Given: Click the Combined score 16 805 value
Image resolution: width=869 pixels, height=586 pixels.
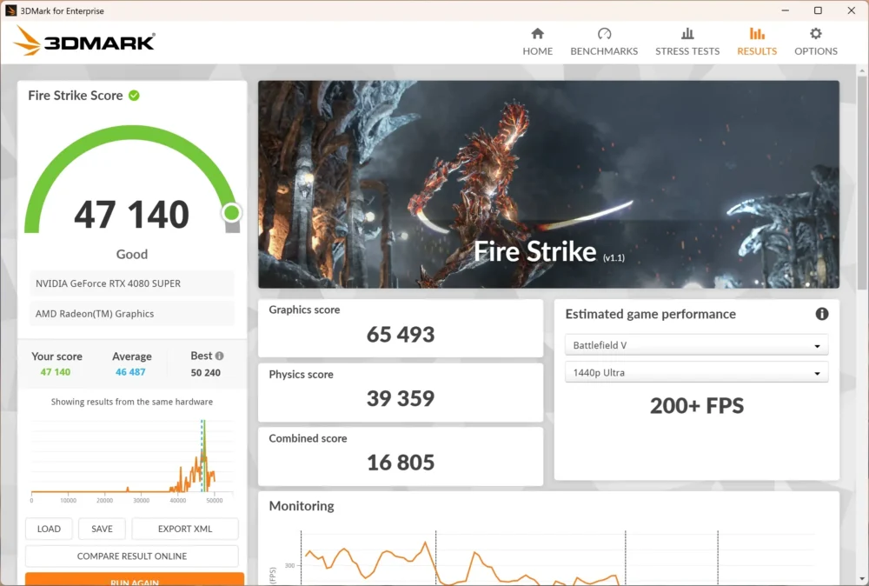Looking at the screenshot, I should point(400,463).
